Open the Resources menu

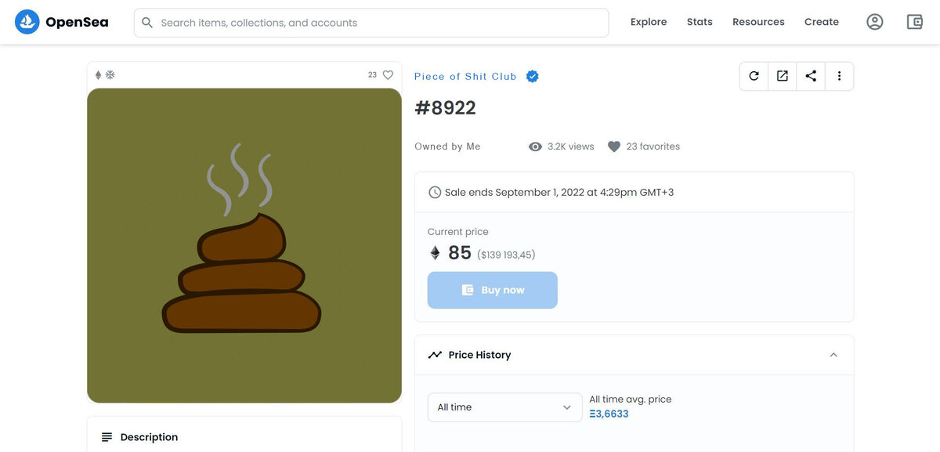[x=758, y=22]
